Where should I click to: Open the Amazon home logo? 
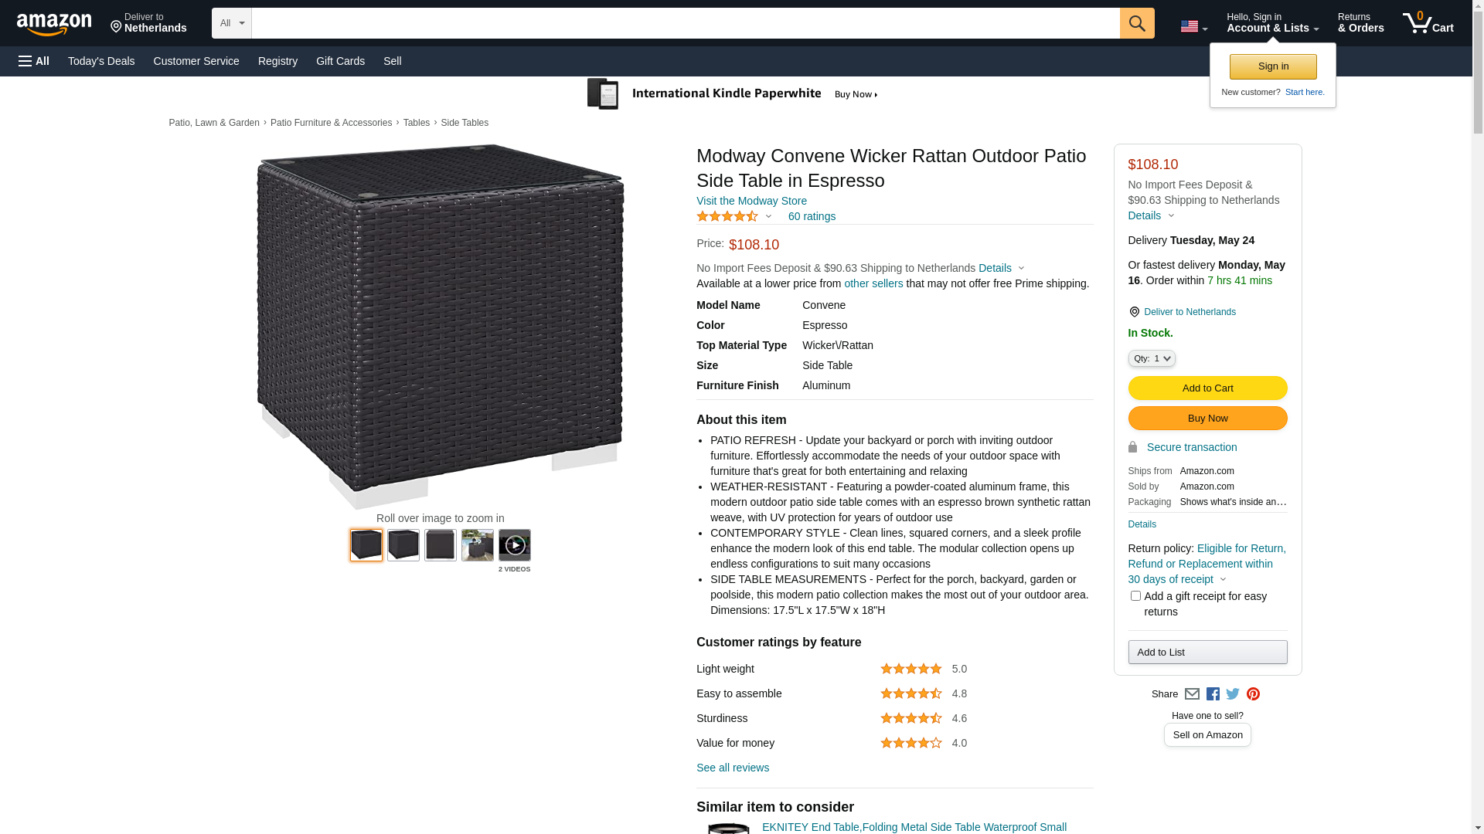[x=54, y=25]
